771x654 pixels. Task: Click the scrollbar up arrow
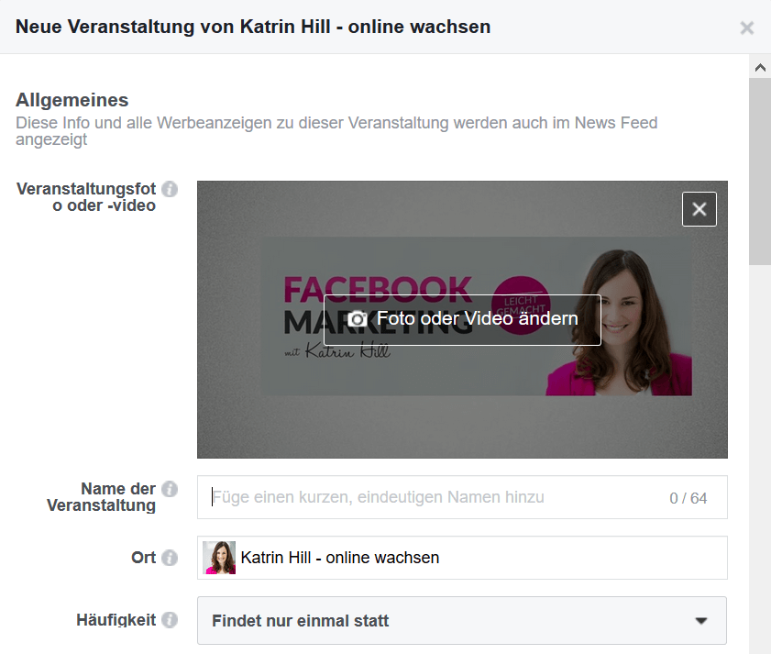coord(760,67)
